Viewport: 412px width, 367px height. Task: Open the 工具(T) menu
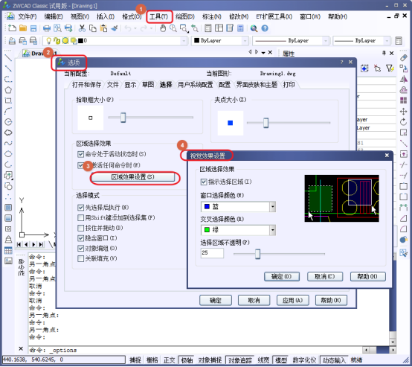[158, 17]
